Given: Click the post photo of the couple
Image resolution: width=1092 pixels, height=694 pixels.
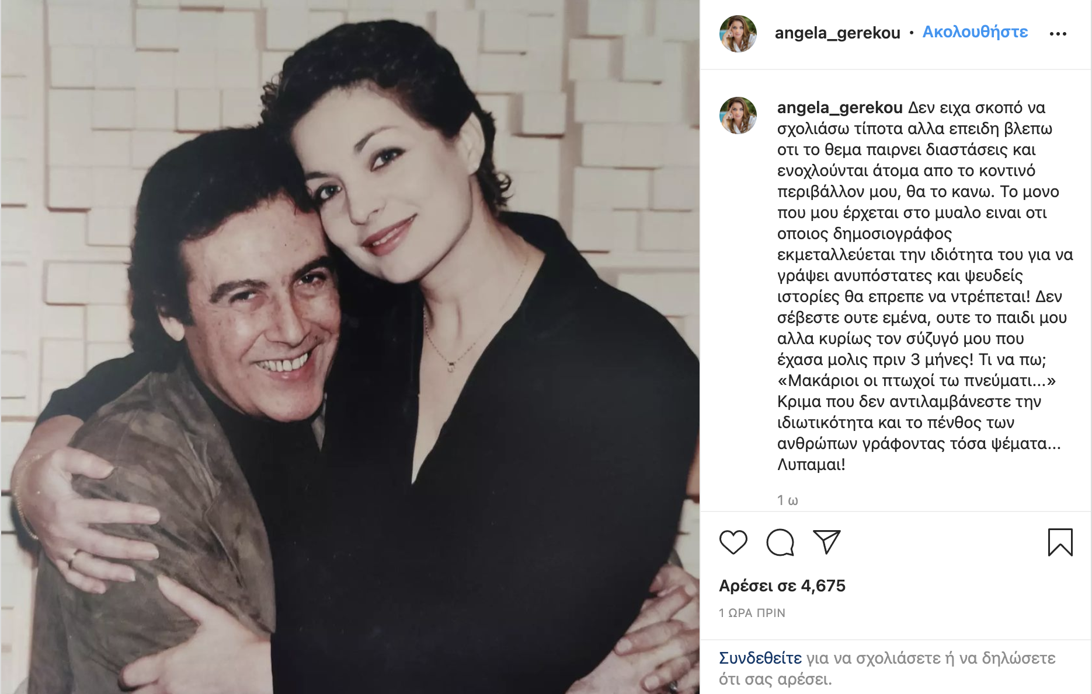Looking at the screenshot, I should (350, 347).
